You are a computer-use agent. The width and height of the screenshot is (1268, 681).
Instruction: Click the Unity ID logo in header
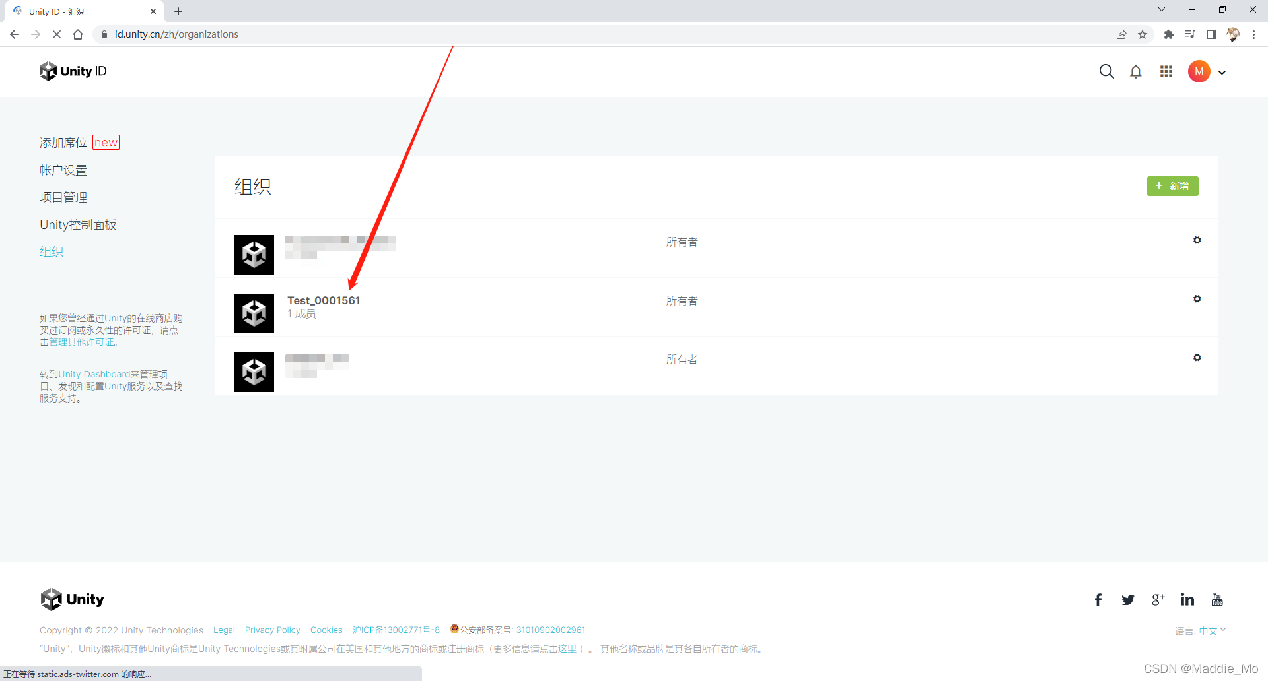click(x=73, y=71)
